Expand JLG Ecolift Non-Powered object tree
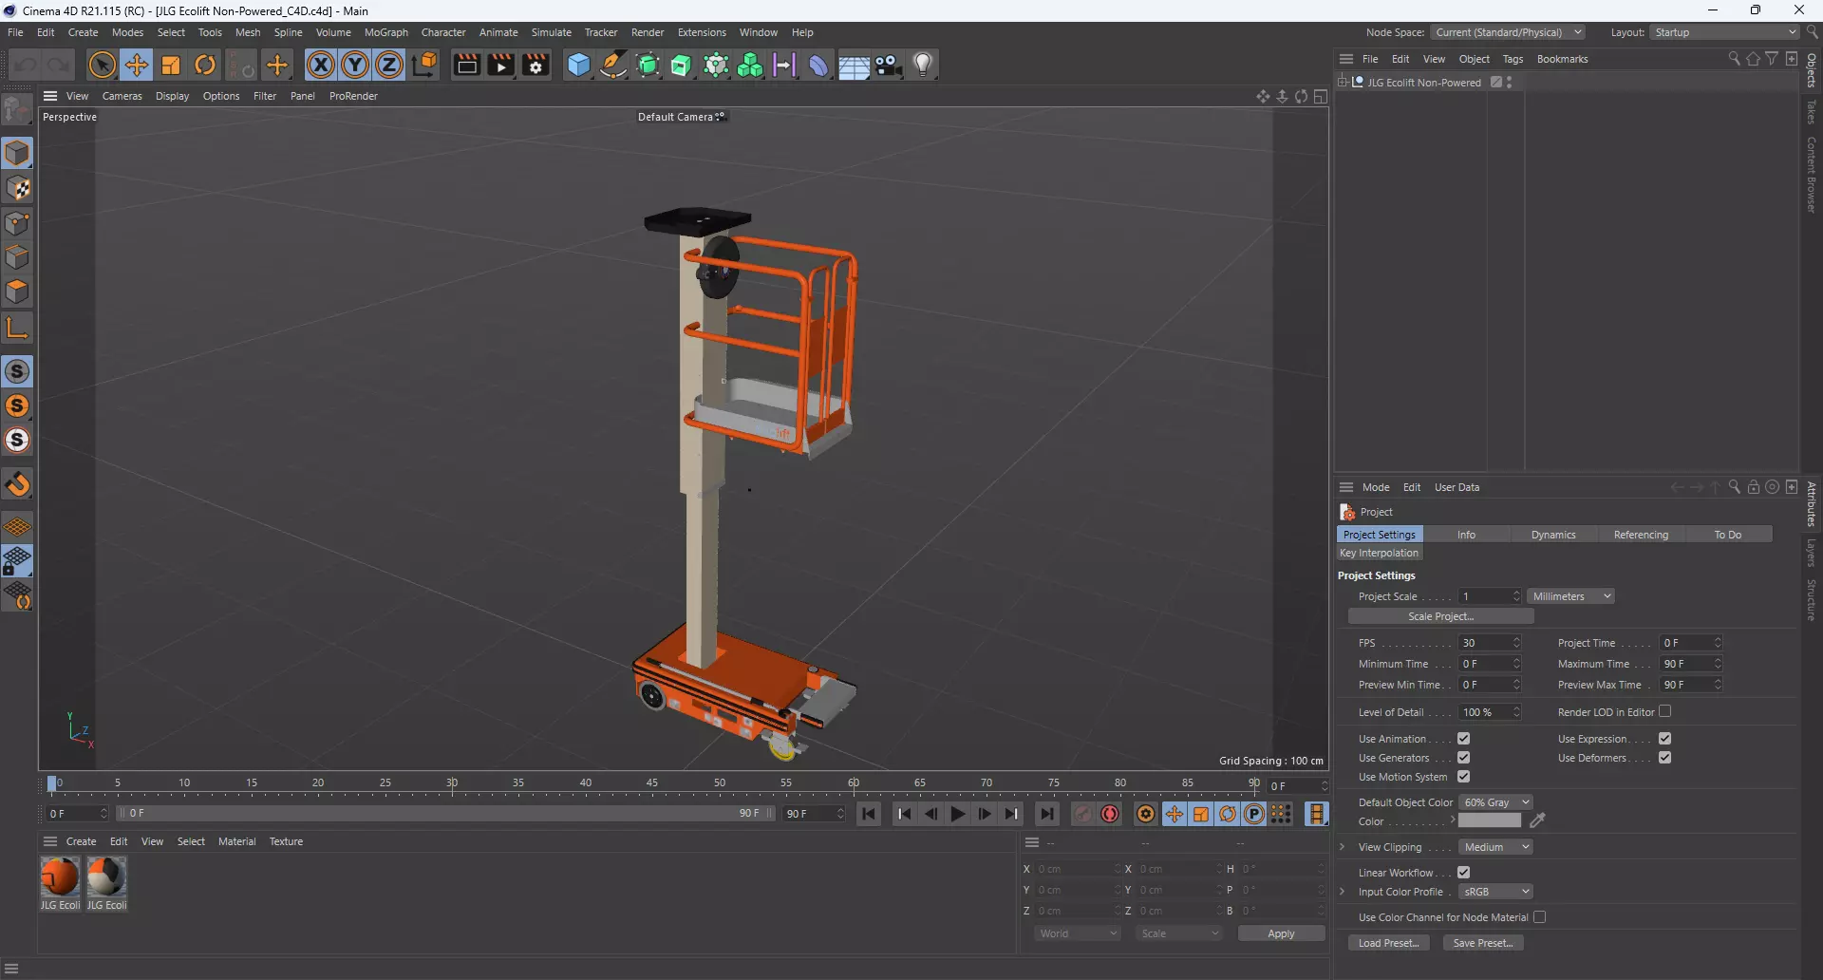 (x=1343, y=83)
